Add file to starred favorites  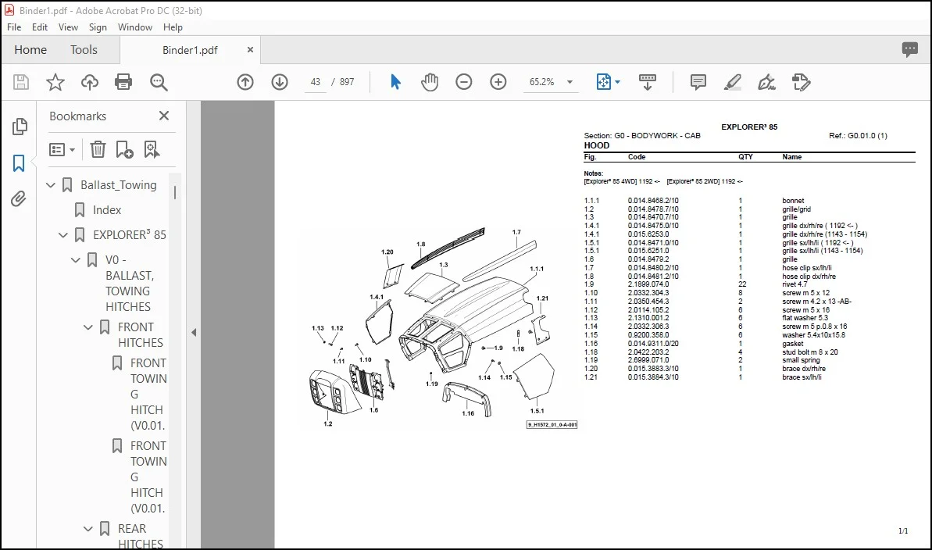tap(55, 82)
